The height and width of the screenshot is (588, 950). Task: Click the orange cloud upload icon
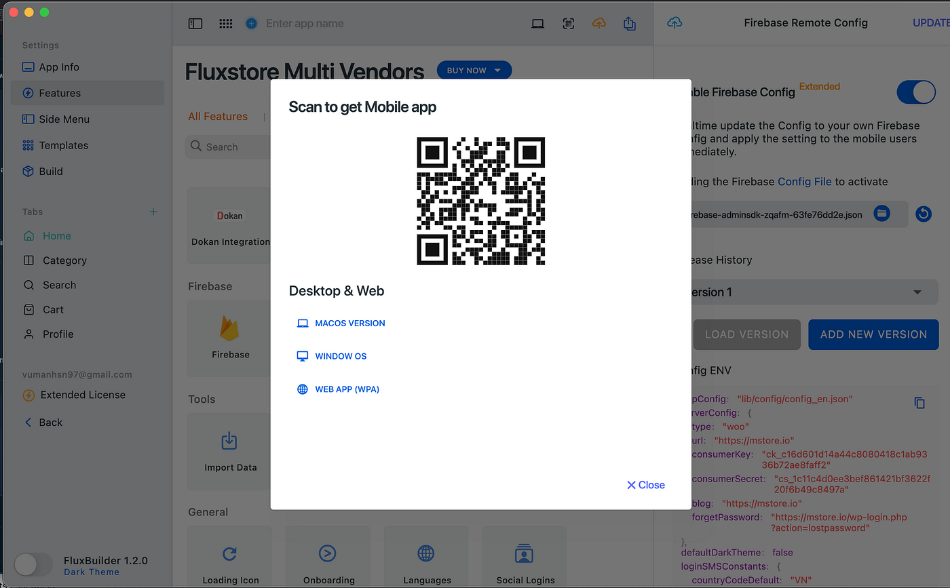point(598,24)
